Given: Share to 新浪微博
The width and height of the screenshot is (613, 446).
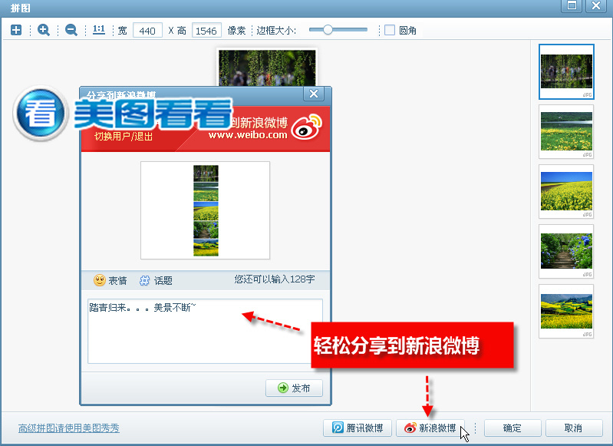Looking at the screenshot, I should point(430,428).
